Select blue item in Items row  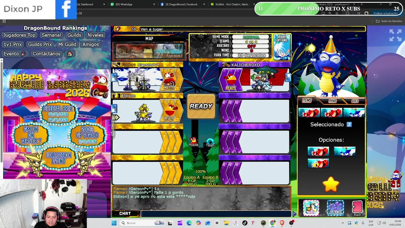354,112
